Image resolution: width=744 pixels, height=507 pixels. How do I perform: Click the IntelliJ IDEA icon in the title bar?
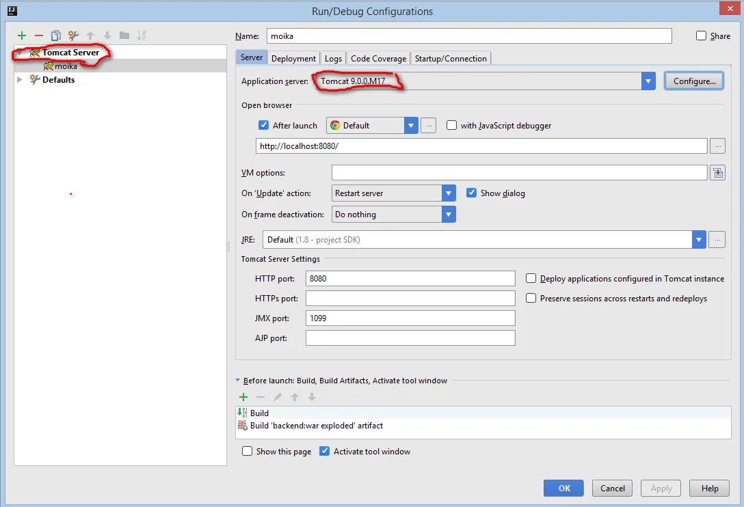12,10
